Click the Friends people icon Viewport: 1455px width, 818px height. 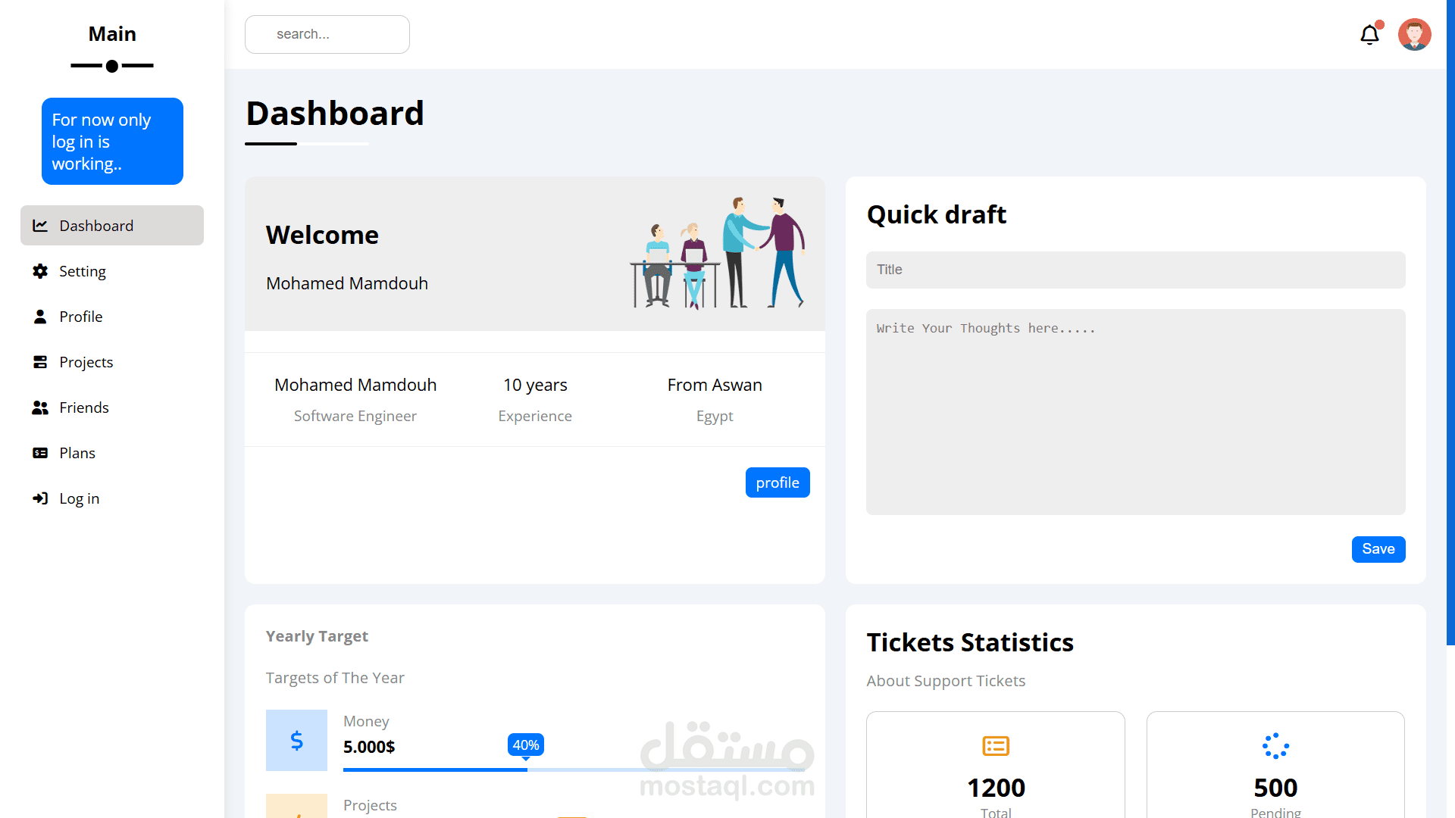coord(40,407)
